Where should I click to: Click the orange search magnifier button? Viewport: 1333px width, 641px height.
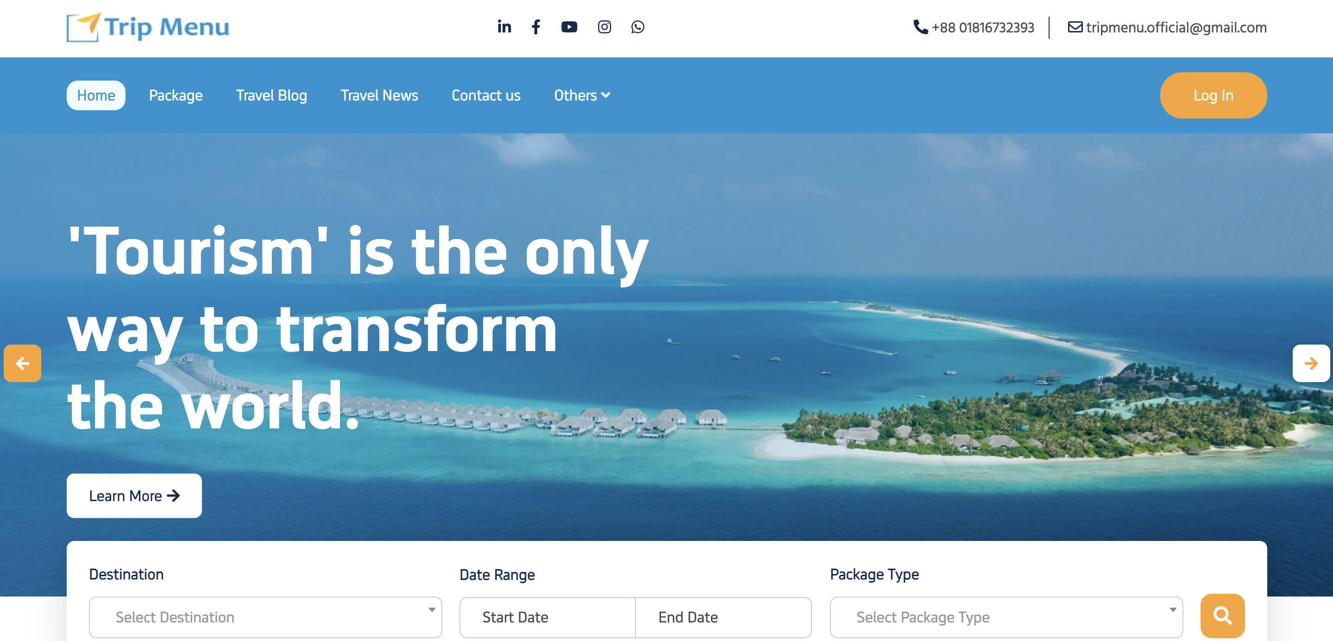[x=1222, y=616]
